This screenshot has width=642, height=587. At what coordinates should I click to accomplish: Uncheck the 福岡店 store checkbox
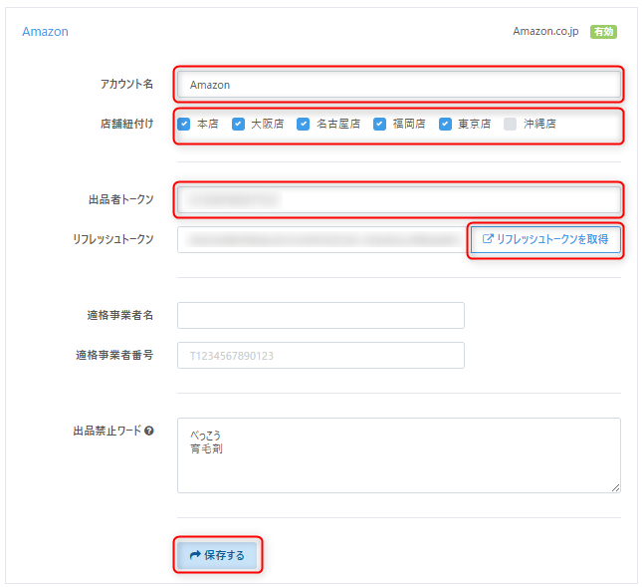pos(379,124)
